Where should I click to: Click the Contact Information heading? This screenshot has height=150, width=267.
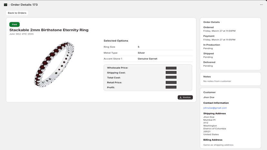[216, 103]
